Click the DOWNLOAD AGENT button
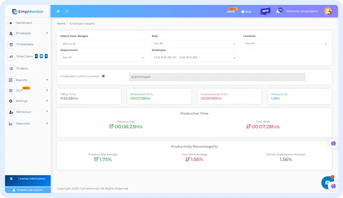343x198 pixels. [x=28, y=190]
